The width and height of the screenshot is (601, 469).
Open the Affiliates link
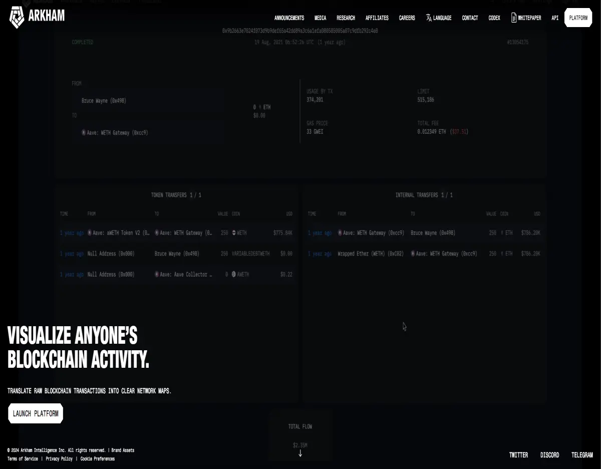click(377, 18)
